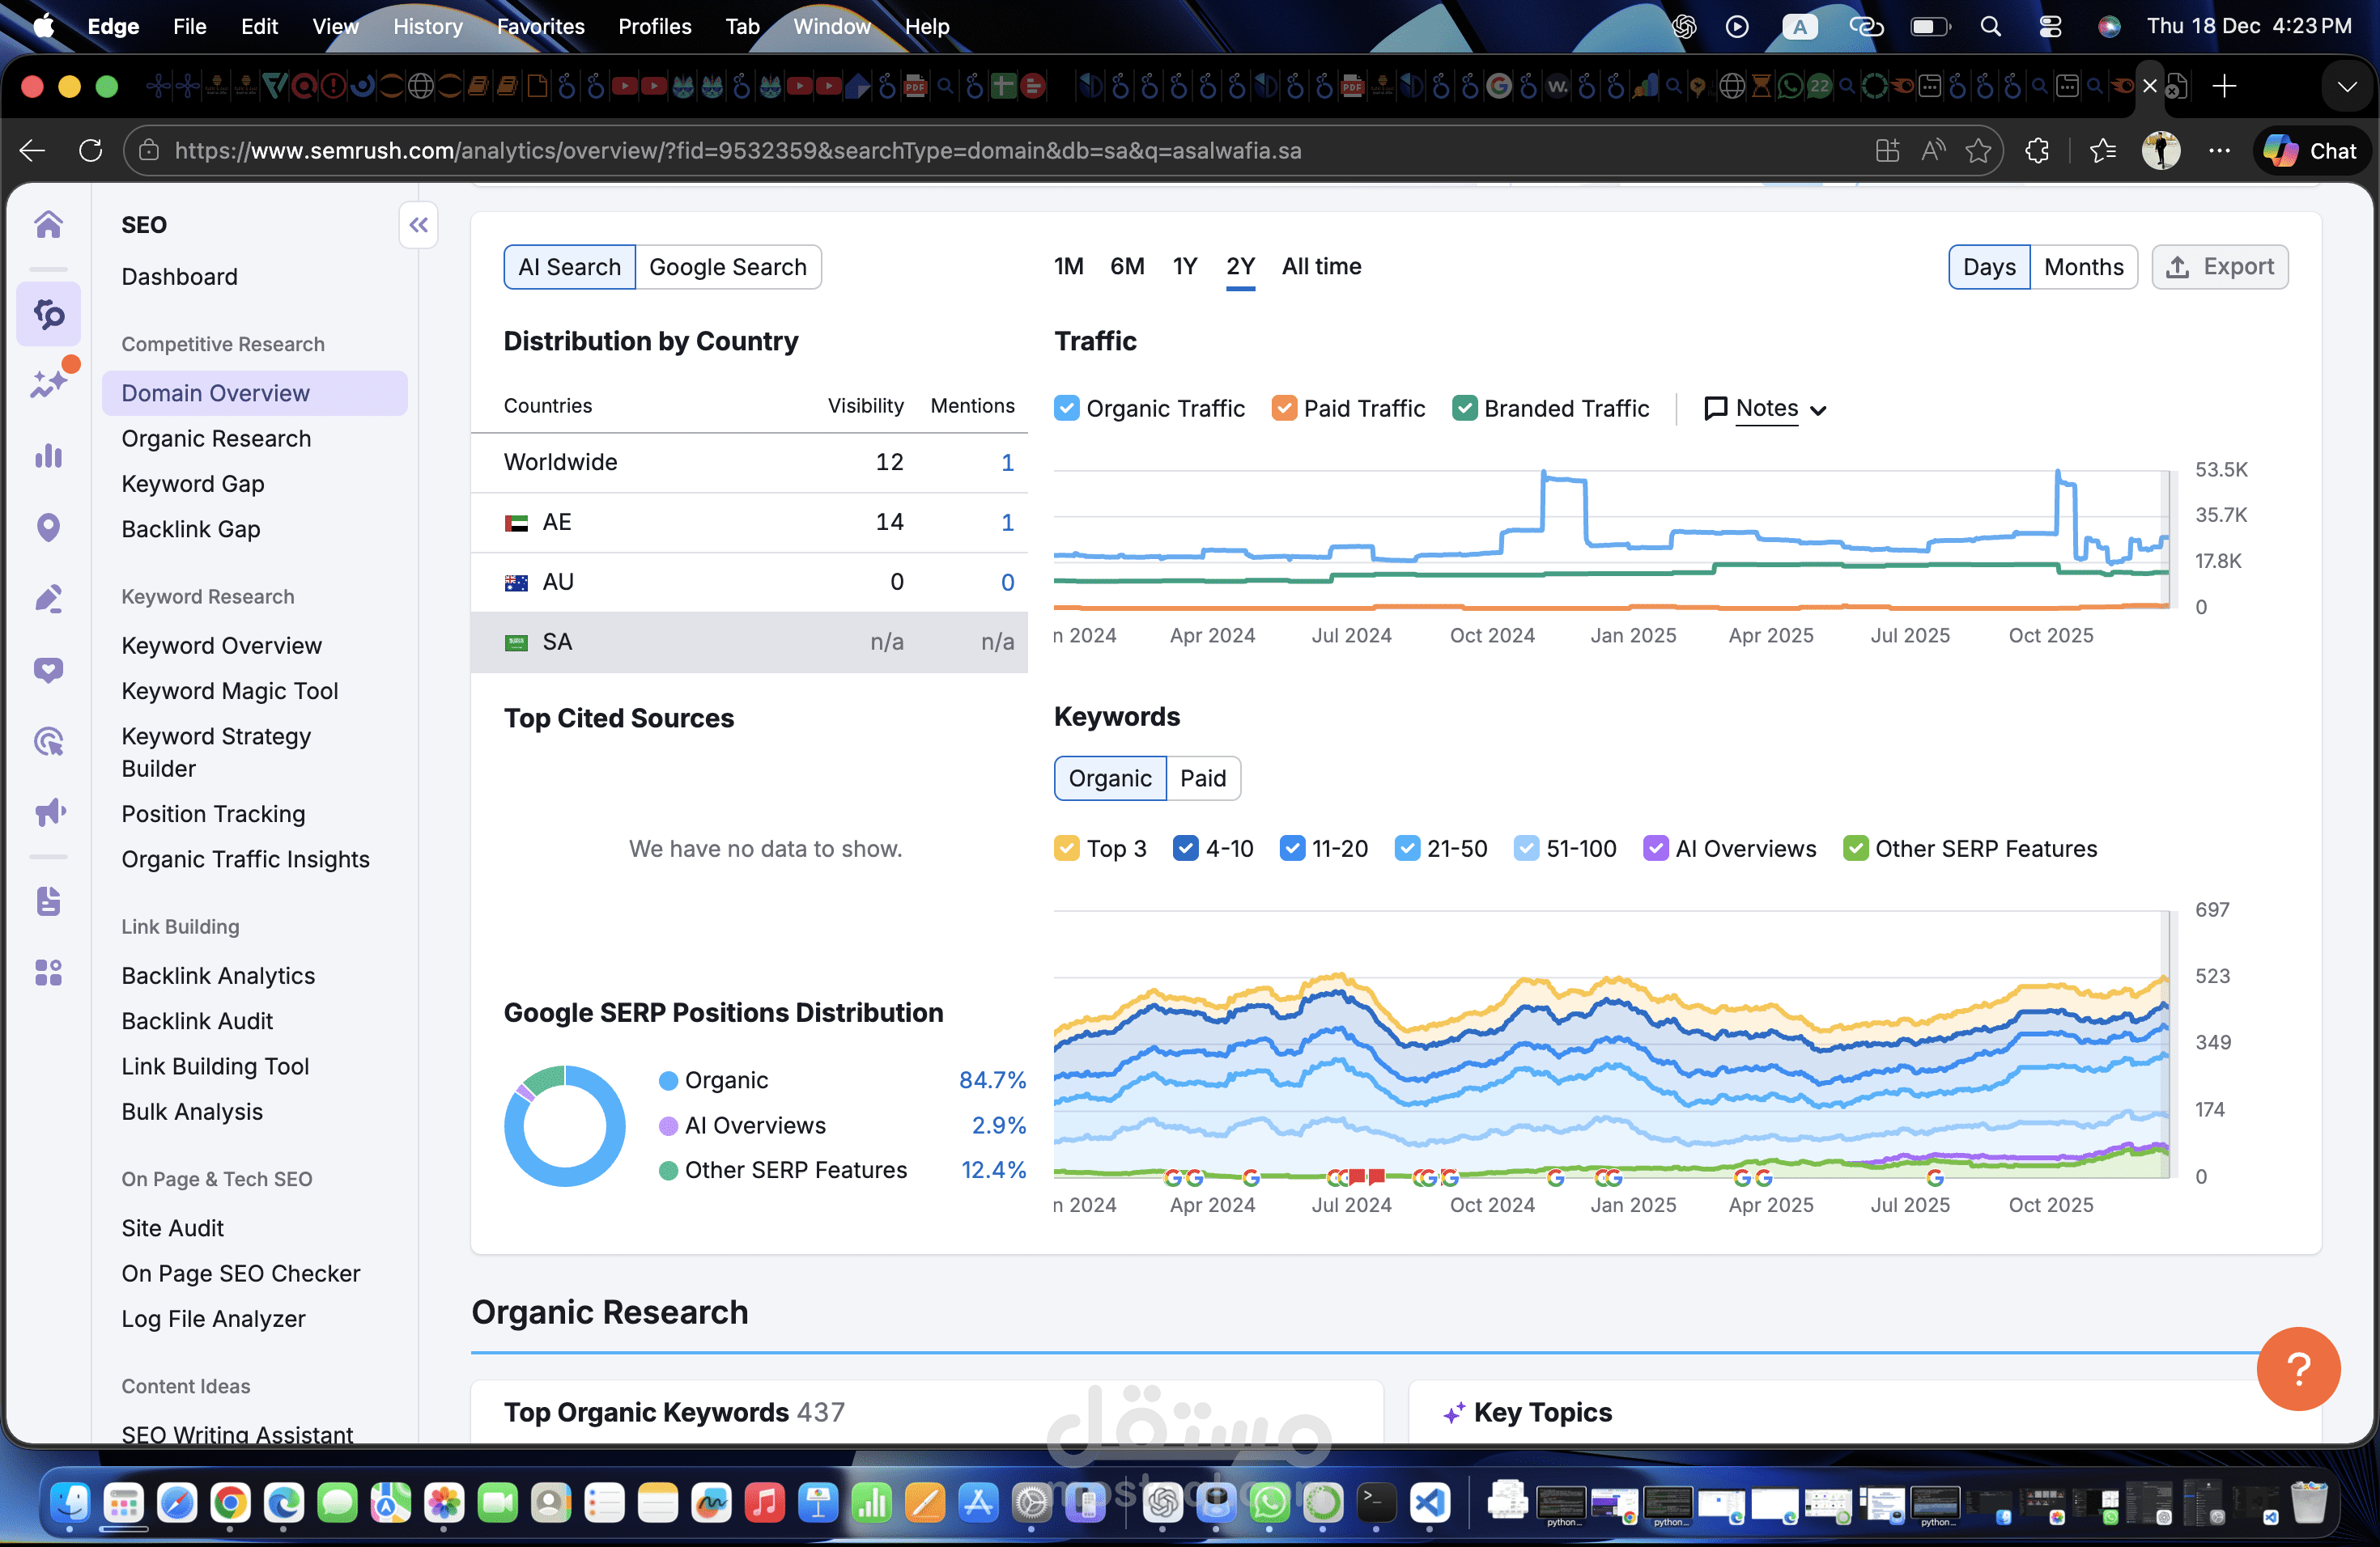Click the Semrush home icon in sidebar

48,224
